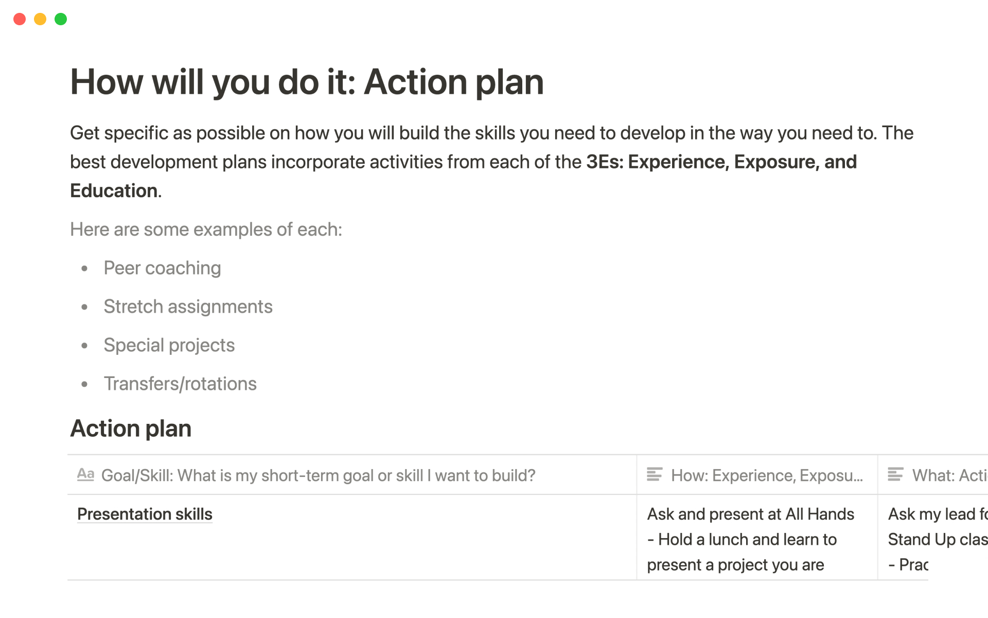Screen dimensions: 988x618
Task: Close the window with the red button
Action: (x=20, y=19)
